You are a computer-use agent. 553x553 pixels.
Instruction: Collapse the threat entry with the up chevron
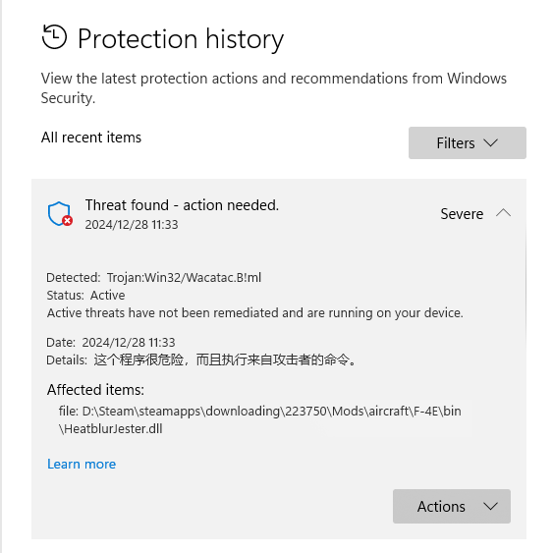(503, 213)
